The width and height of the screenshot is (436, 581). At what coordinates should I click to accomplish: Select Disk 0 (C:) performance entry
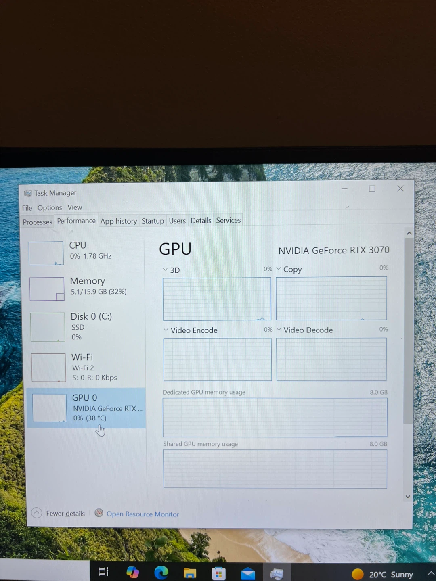click(86, 326)
